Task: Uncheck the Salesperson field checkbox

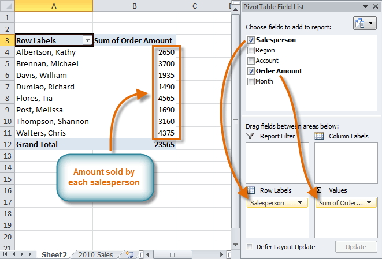Action: click(250, 40)
